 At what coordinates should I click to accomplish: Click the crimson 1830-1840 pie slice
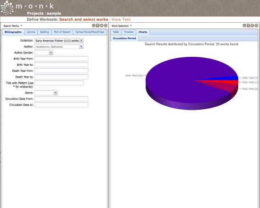[x=227, y=87]
